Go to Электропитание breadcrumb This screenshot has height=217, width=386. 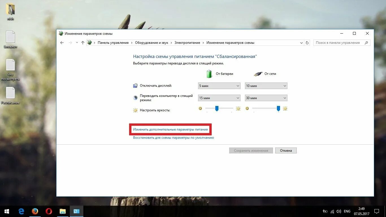(187, 43)
